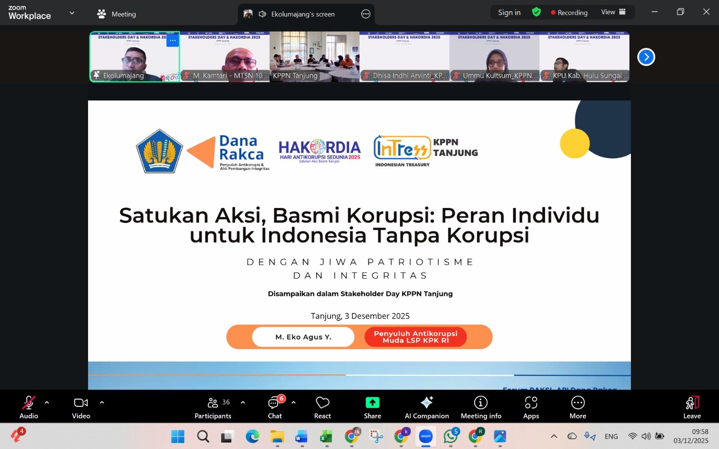
Task: Click the Sign in button
Action: pyautogui.click(x=509, y=13)
